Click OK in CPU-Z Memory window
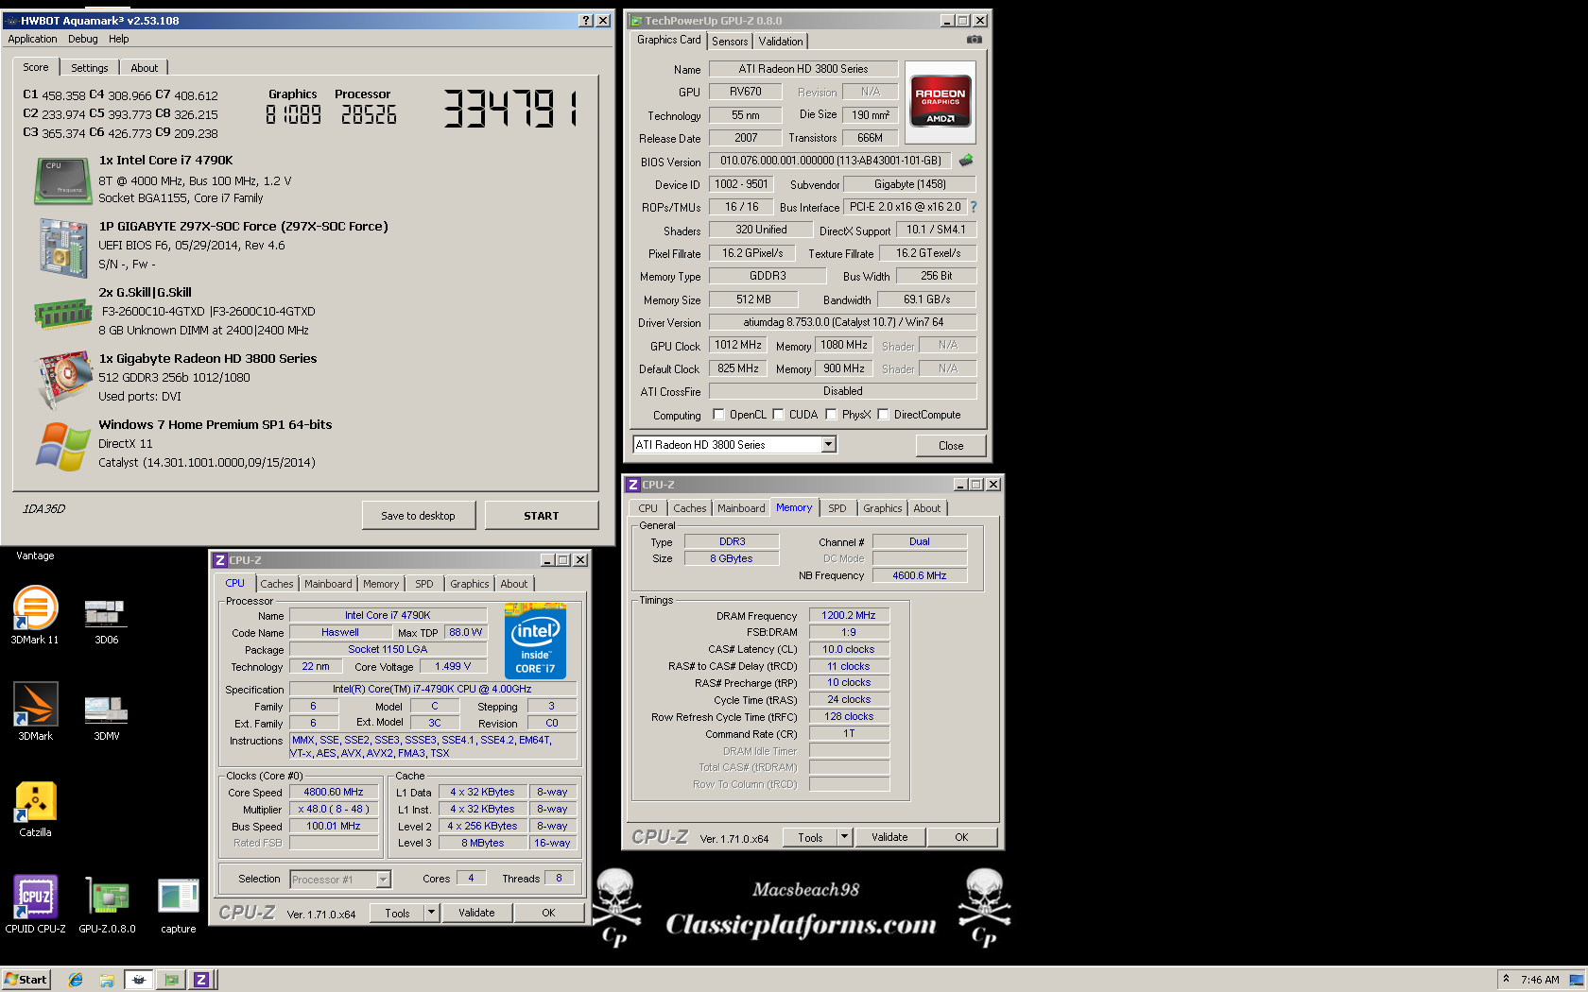Screen dimensions: 1588x992 pos(961,837)
